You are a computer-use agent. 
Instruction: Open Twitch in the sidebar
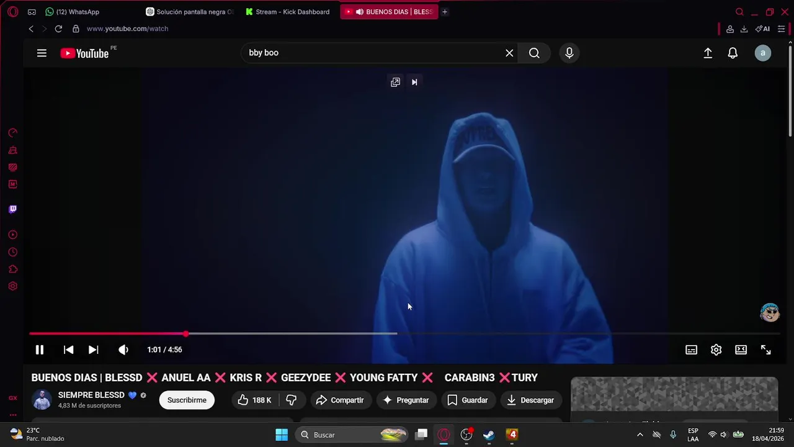(x=12, y=209)
